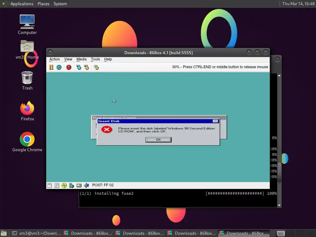Send Ctrl+Alt+Del using toolbar icon
Viewport: 316px width, 237px height.
tap(79, 67)
